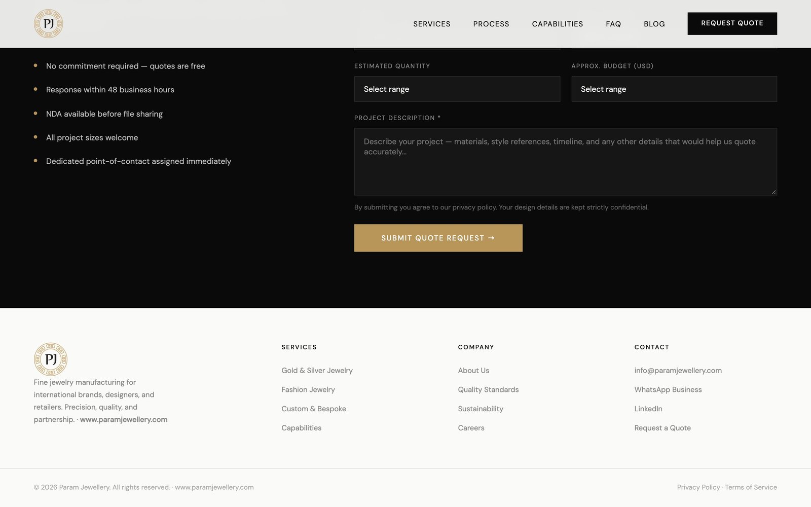Open the Privacy Policy link

[698, 487]
